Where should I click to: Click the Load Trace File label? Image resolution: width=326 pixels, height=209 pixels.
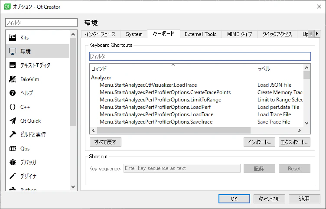click(274, 114)
